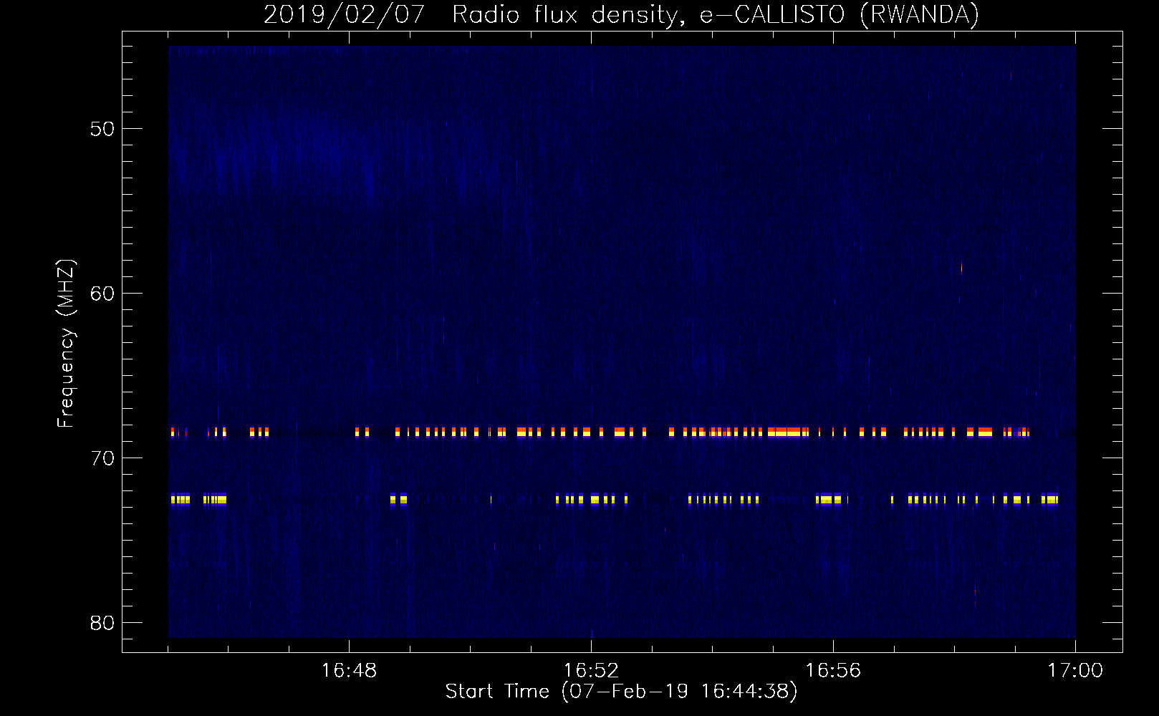Click the 17:00 time tick label
The image size is (1159, 716).
click(x=1075, y=671)
